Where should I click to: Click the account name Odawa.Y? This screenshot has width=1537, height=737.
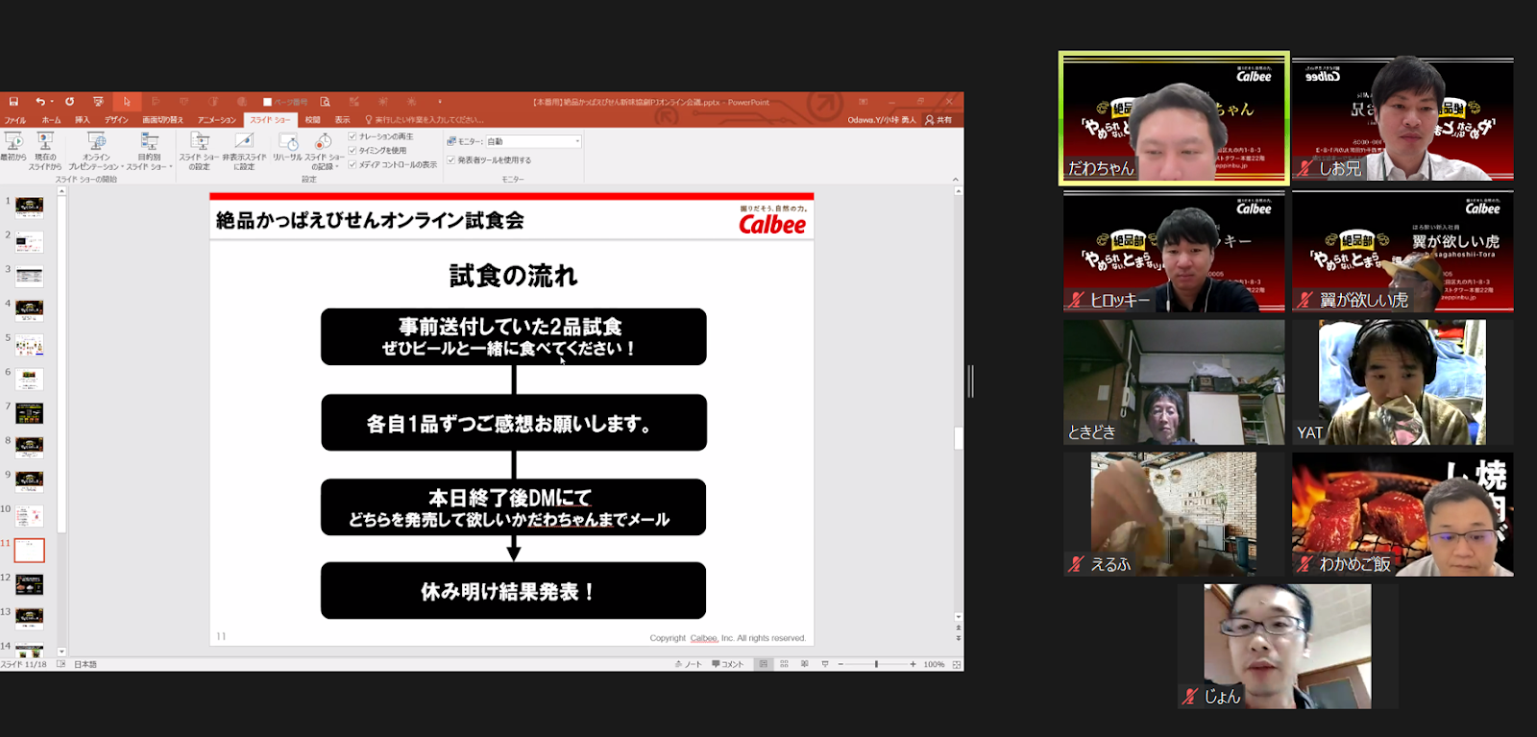(881, 120)
